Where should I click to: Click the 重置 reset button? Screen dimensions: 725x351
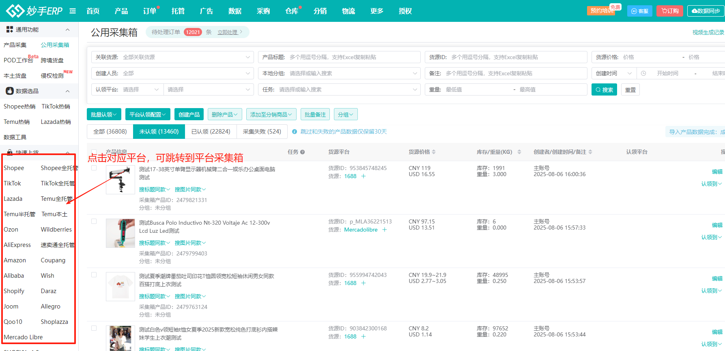pos(630,89)
